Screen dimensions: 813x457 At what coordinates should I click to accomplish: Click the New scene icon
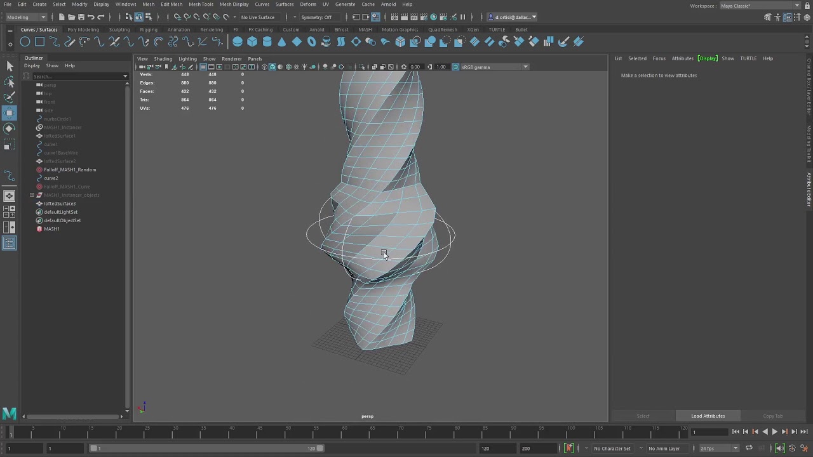(x=62, y=17)
